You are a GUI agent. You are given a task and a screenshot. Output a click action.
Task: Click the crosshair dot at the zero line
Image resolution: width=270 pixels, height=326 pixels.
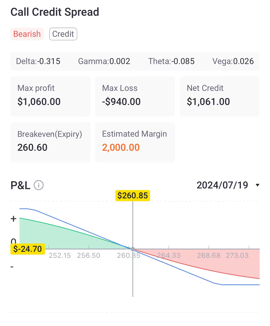pos(133,249)
